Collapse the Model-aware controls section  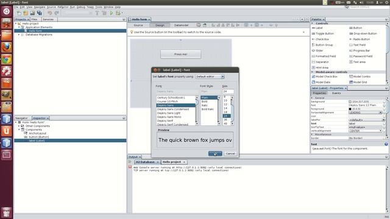[313, 72]
